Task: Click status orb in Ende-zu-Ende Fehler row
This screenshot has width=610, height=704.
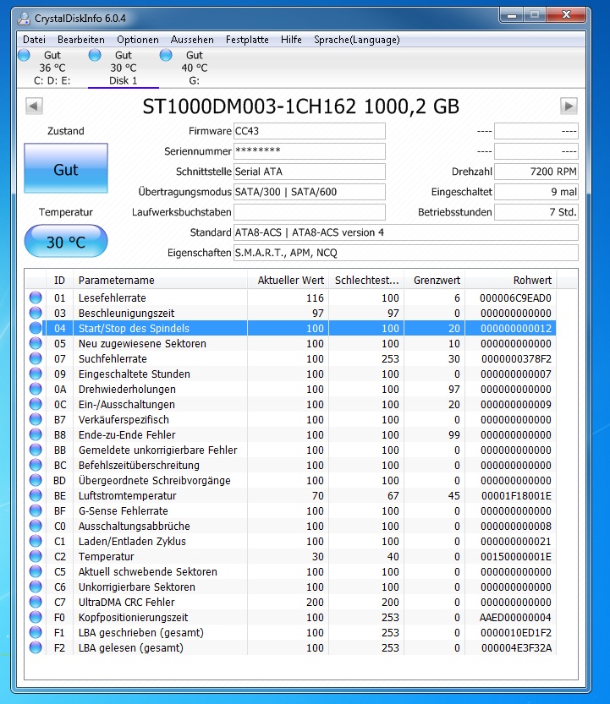Action: 36,435
